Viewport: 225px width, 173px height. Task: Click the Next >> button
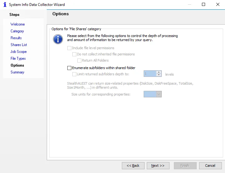coord(158,166)
